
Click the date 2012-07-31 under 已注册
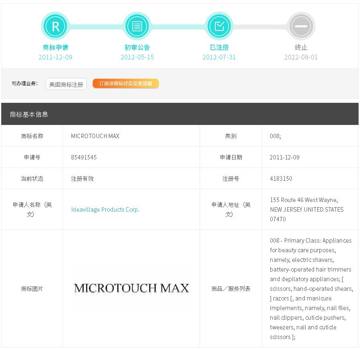coord(219,57)
